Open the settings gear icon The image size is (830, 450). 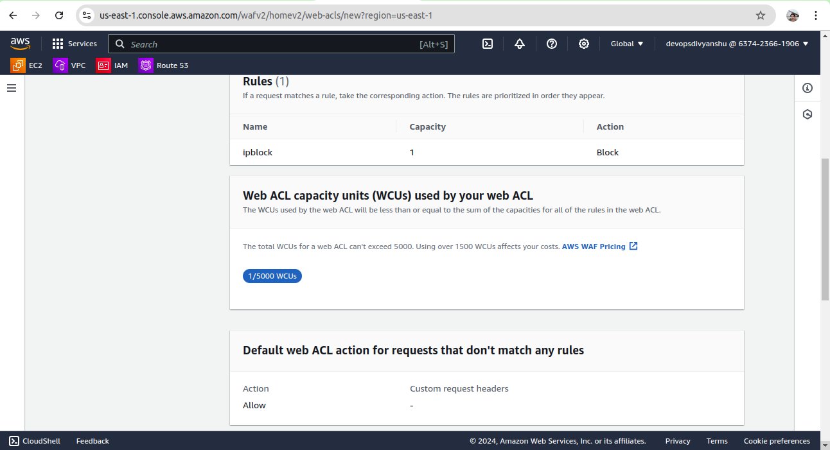click(x=584, y=44)
